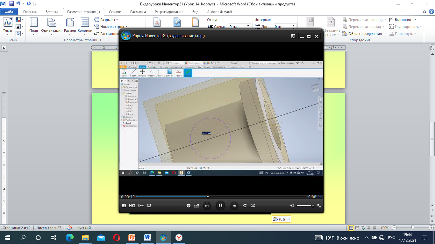
Task: Open the Рассылки ribbon tab
Action: [x=138, y=12]
